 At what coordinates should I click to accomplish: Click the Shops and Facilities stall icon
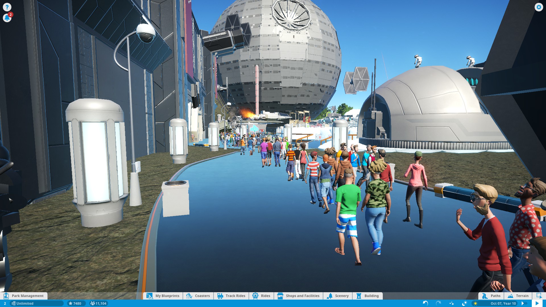click(280, 296)
